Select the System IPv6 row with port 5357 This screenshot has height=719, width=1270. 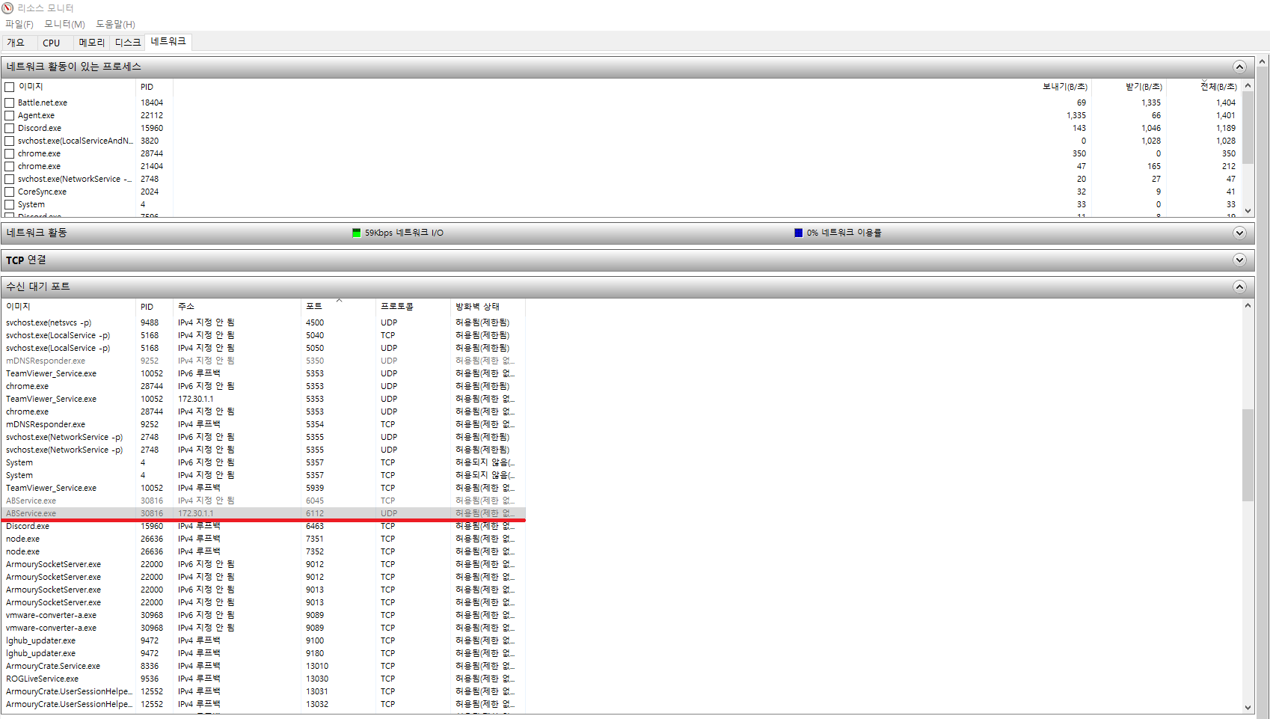coord(263,462)
